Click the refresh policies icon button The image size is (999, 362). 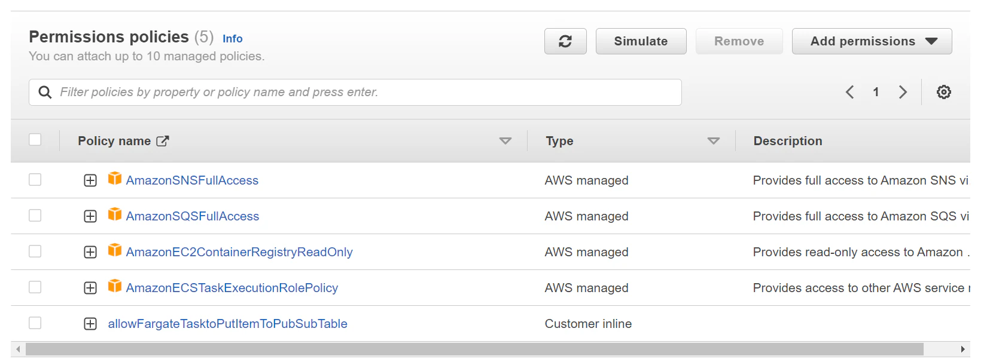click(x=565, y=41)
